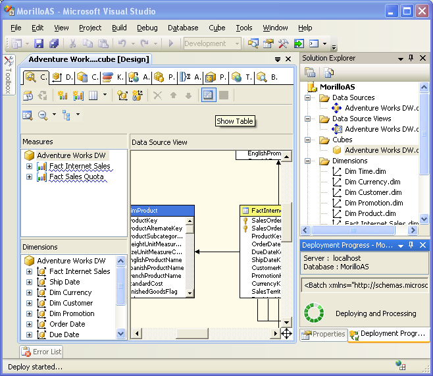The height and width of the screenshot is (376, 433).
Task: Open the Zoom level dropdown arrow
Action: 54,114
